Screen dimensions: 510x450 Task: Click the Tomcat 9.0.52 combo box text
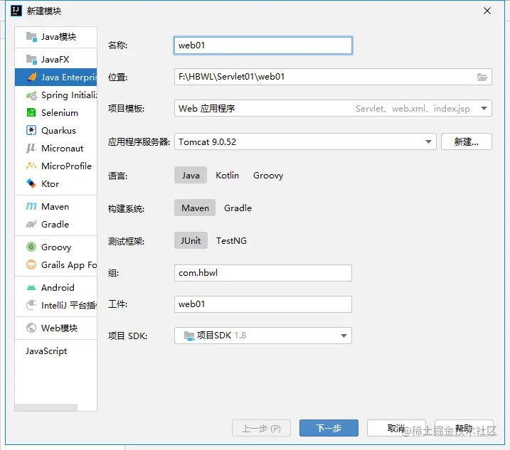(x=207, y=141)
